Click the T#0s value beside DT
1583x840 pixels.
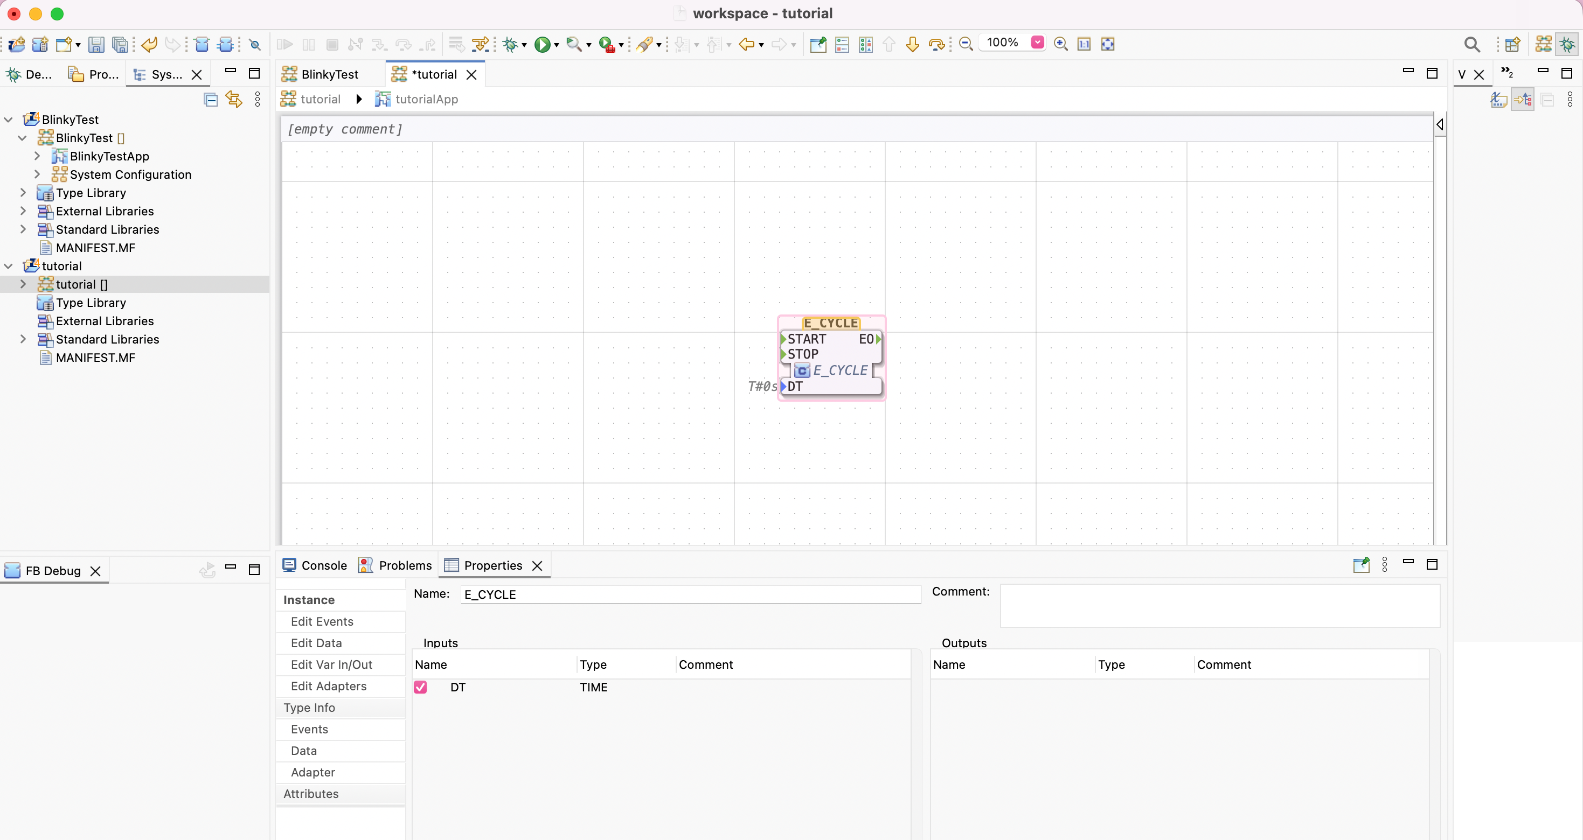click(762, 386)
